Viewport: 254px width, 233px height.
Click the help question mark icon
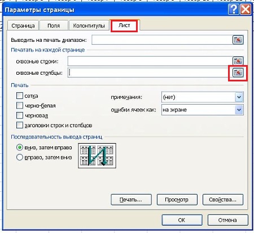pos(233,9)
